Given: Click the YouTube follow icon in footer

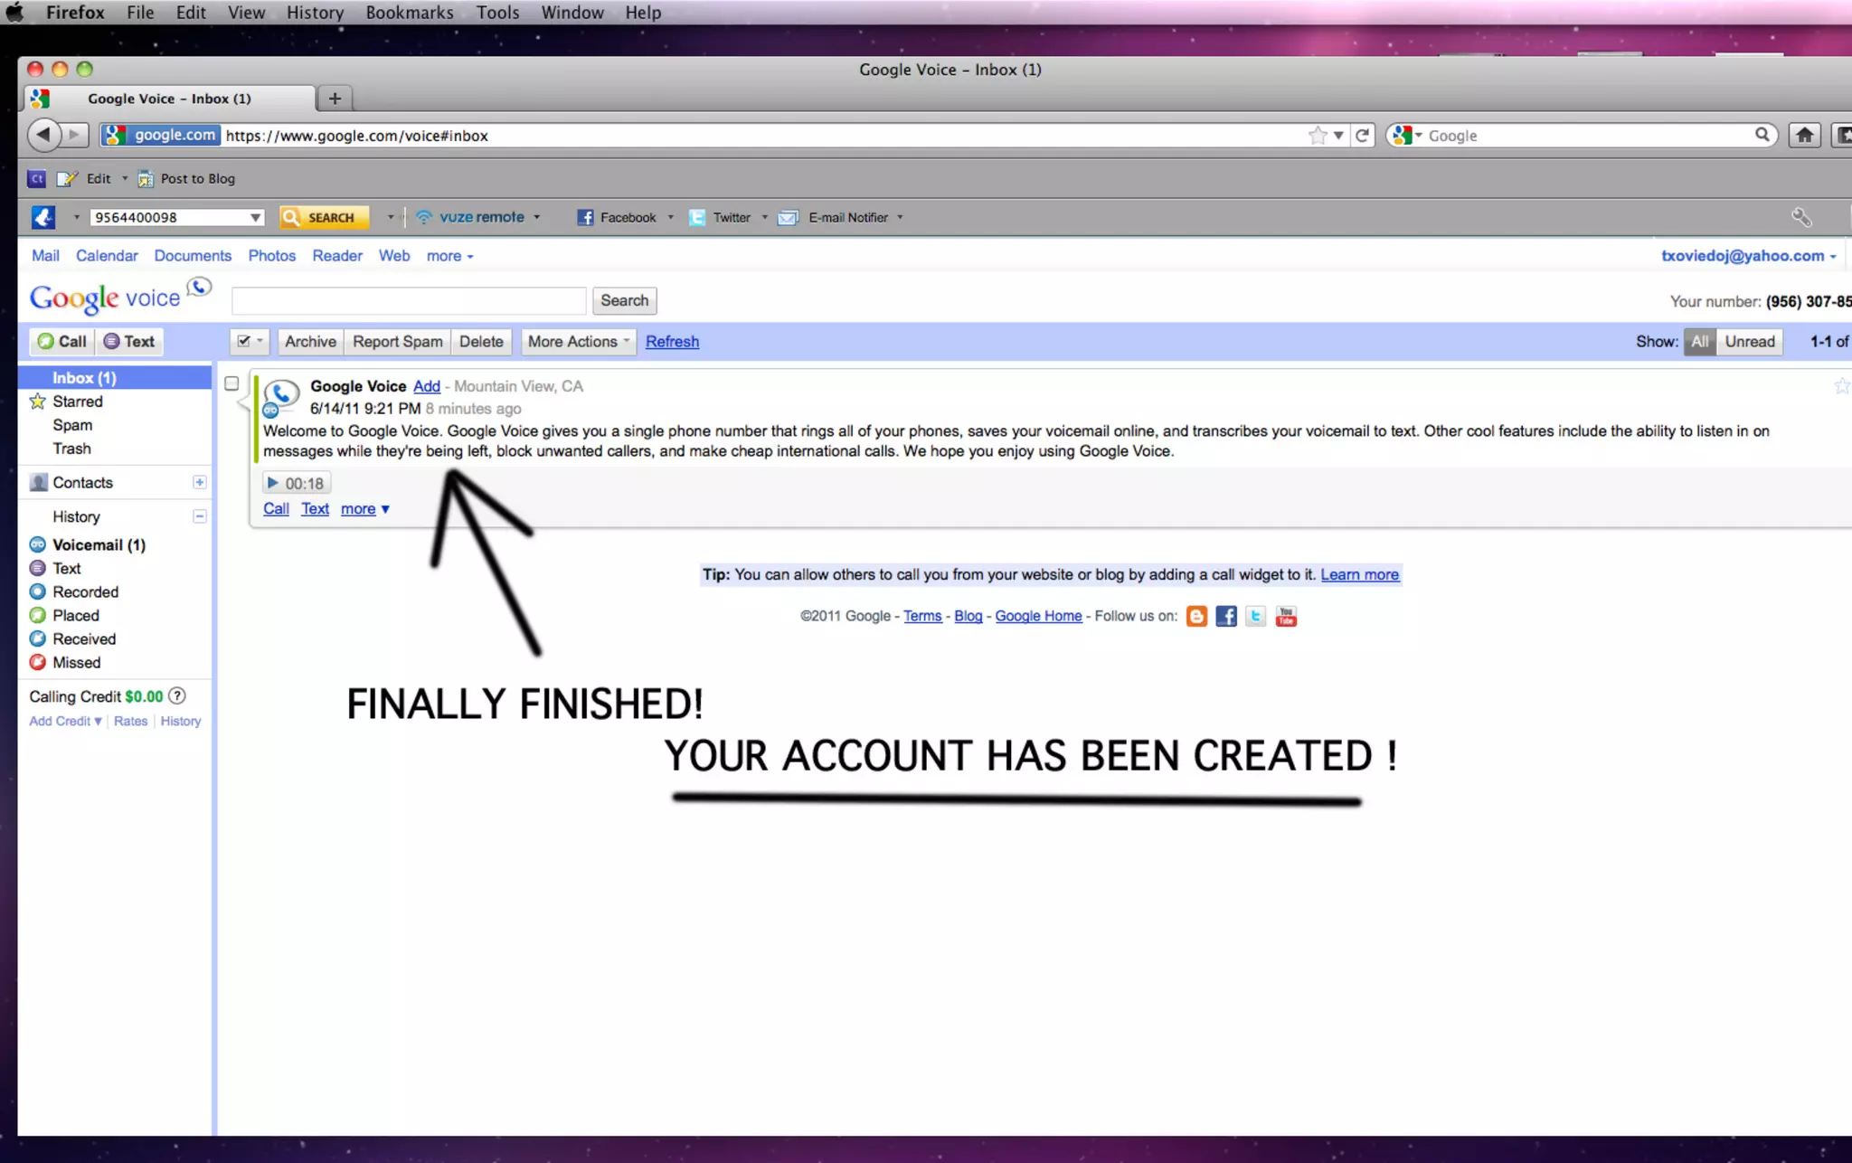Looking at the screenshot, I should click(1286, 617).
